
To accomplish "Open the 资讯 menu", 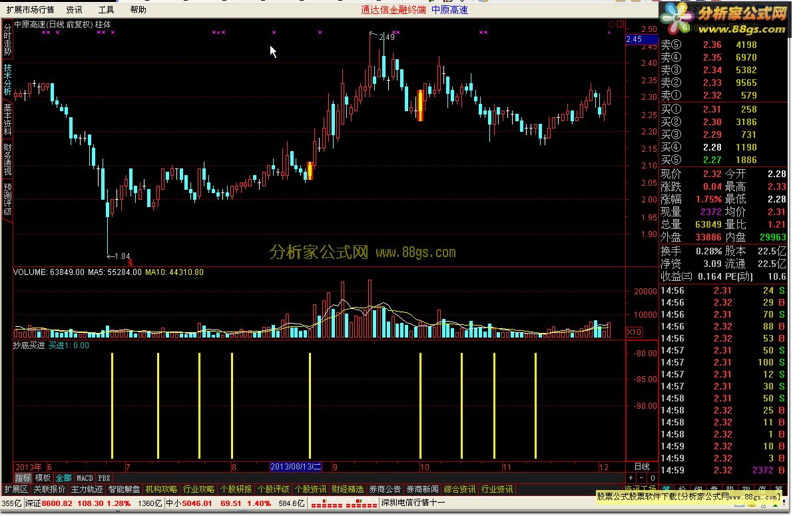I will pyautogui.click(x=74, y=9).
